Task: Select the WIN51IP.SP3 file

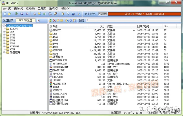Action: pos(60,94)
